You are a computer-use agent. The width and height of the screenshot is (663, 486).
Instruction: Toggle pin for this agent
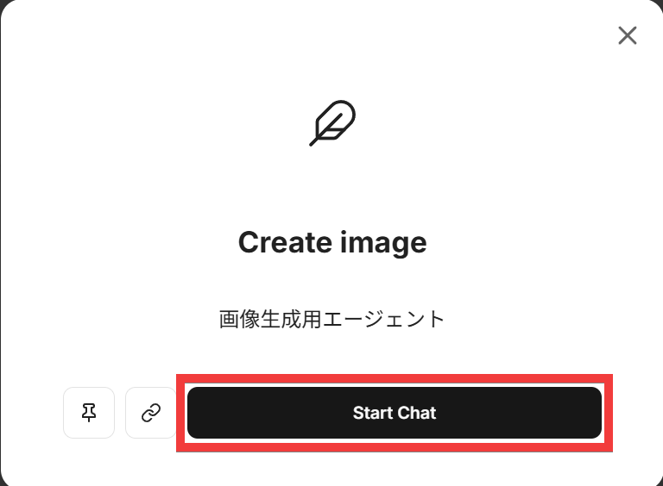[89, 413]
